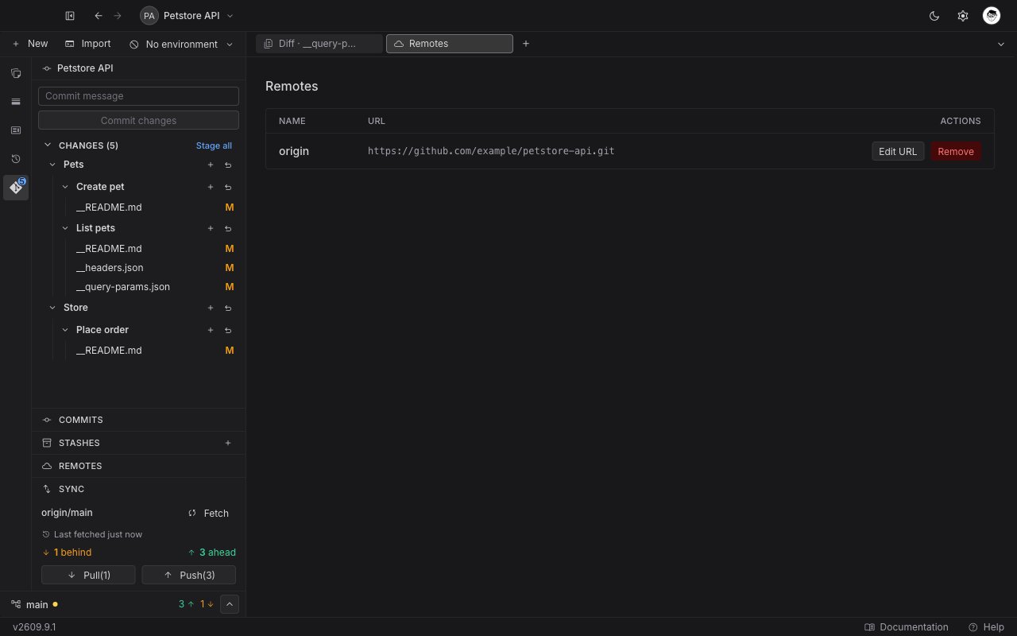
Task: Stage Create pet with plus icon
Action: tap(211, 187)
